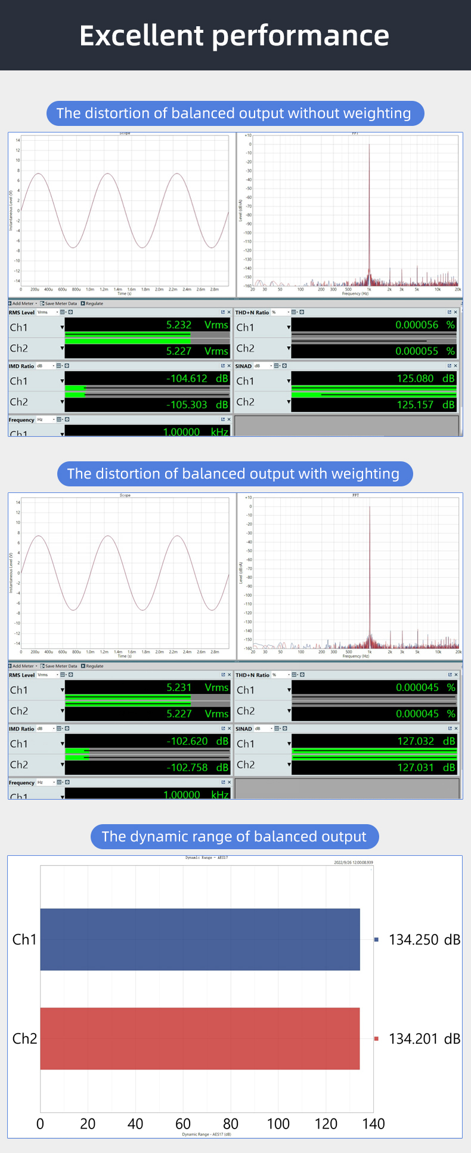Open settings icon on IMD Ratio meter reading -102.620 dB
The height and width of the screenshot is (1153, 471).
coord(67,729)
